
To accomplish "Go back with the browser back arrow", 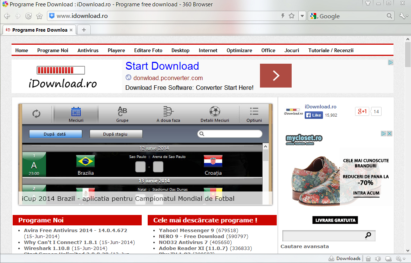I will tap(7, 16).
